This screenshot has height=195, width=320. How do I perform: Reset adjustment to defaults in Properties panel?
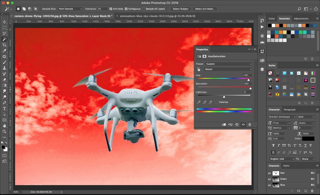click(x=237, y=125)
